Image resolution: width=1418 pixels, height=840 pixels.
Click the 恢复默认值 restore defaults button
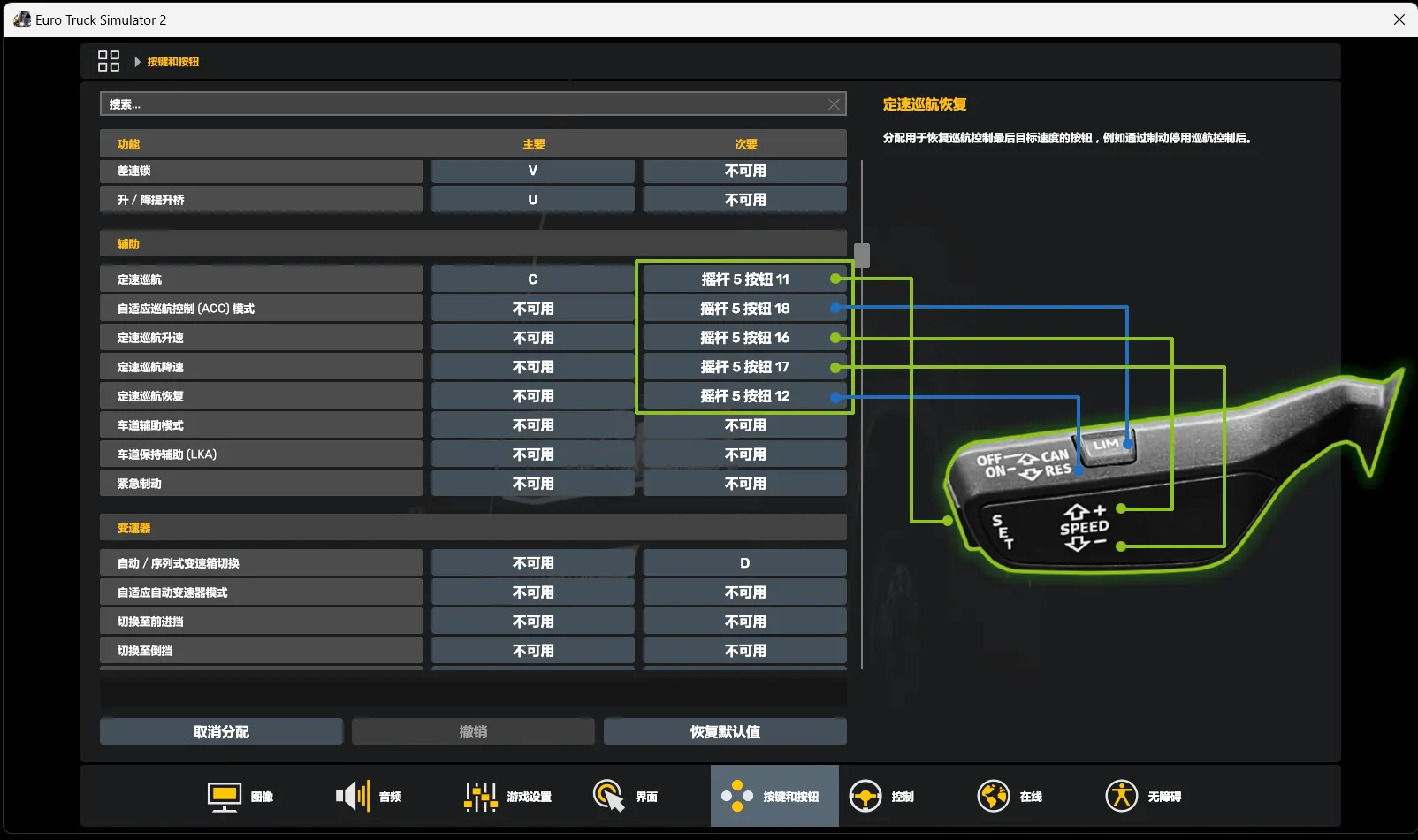tap(725, 731)
